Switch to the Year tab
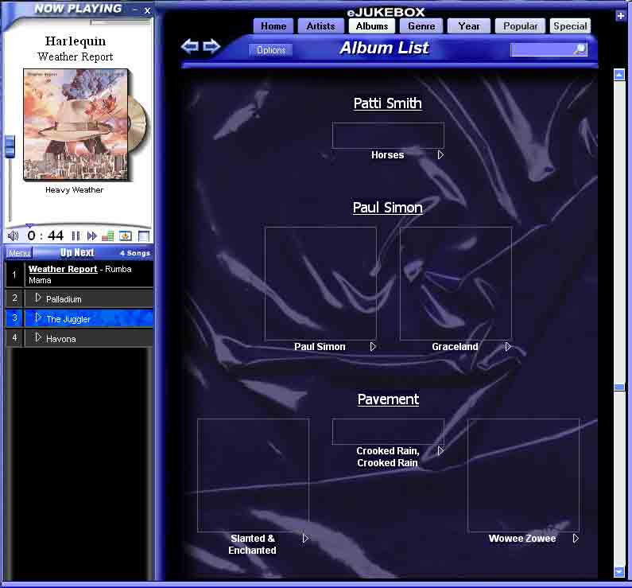632x588 pixels. point(469,26)
